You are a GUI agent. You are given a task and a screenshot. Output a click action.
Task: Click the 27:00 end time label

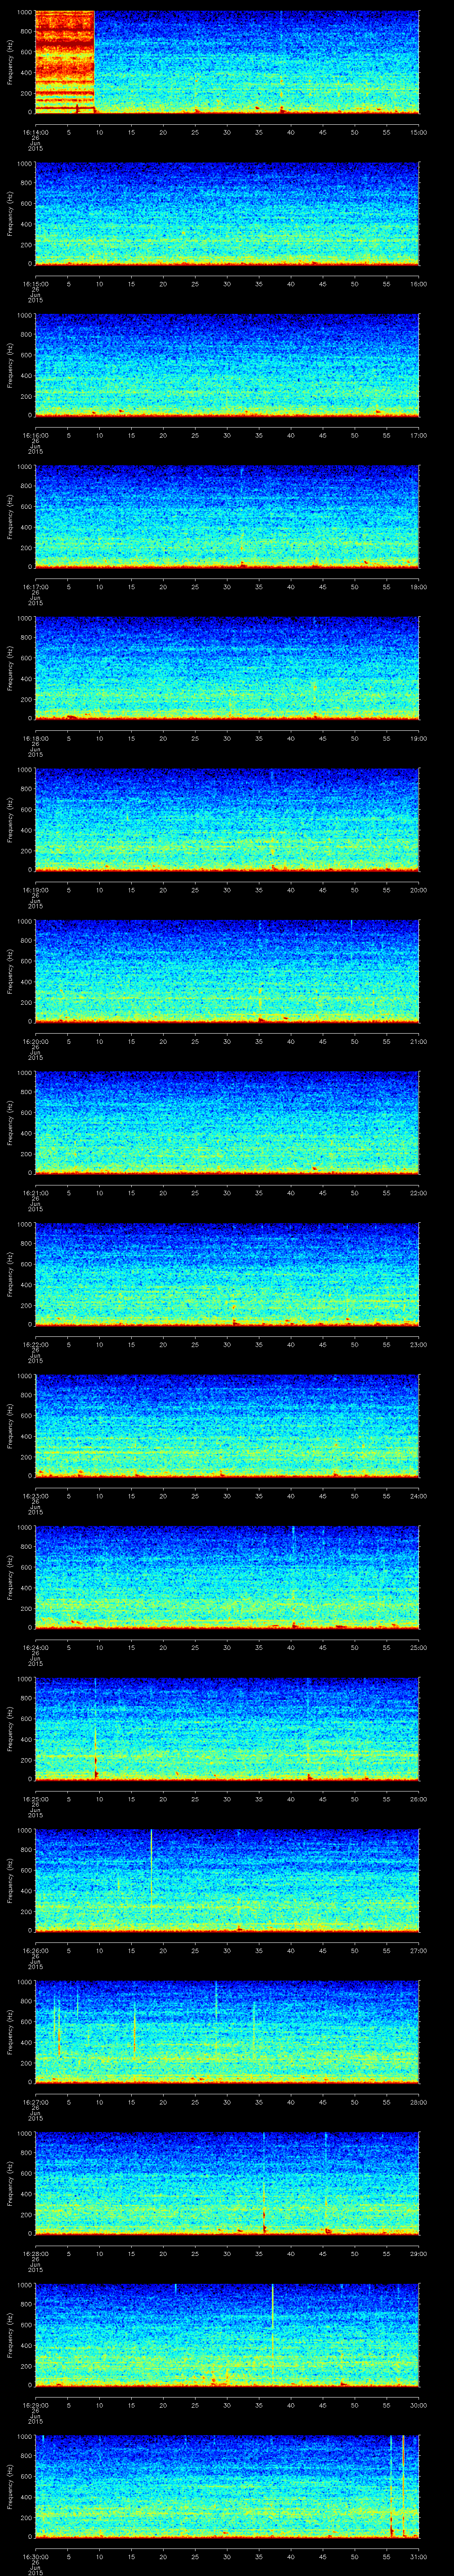(419, 1950)
